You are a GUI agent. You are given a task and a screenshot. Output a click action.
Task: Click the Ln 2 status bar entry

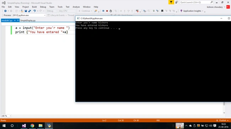point(104,121)
